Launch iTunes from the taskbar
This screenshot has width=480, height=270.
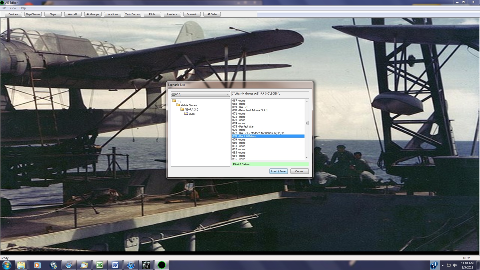click(x=130, y=265)
